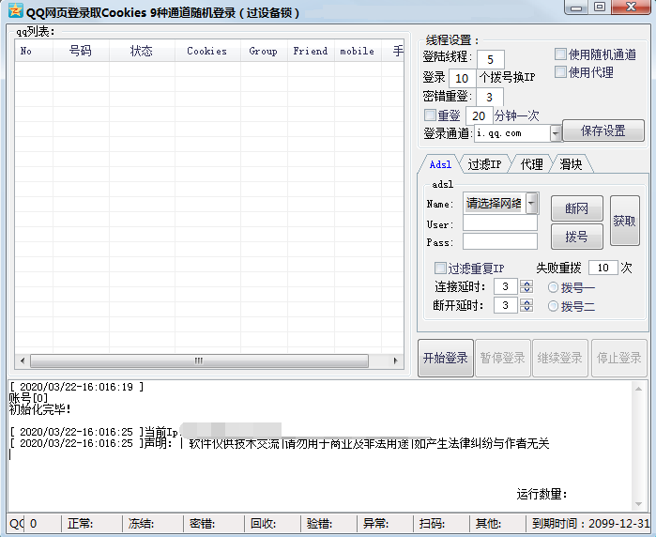656x537 pixels.
Task: Decrease 连接延时 with down arrow
Action: [526, 290]
